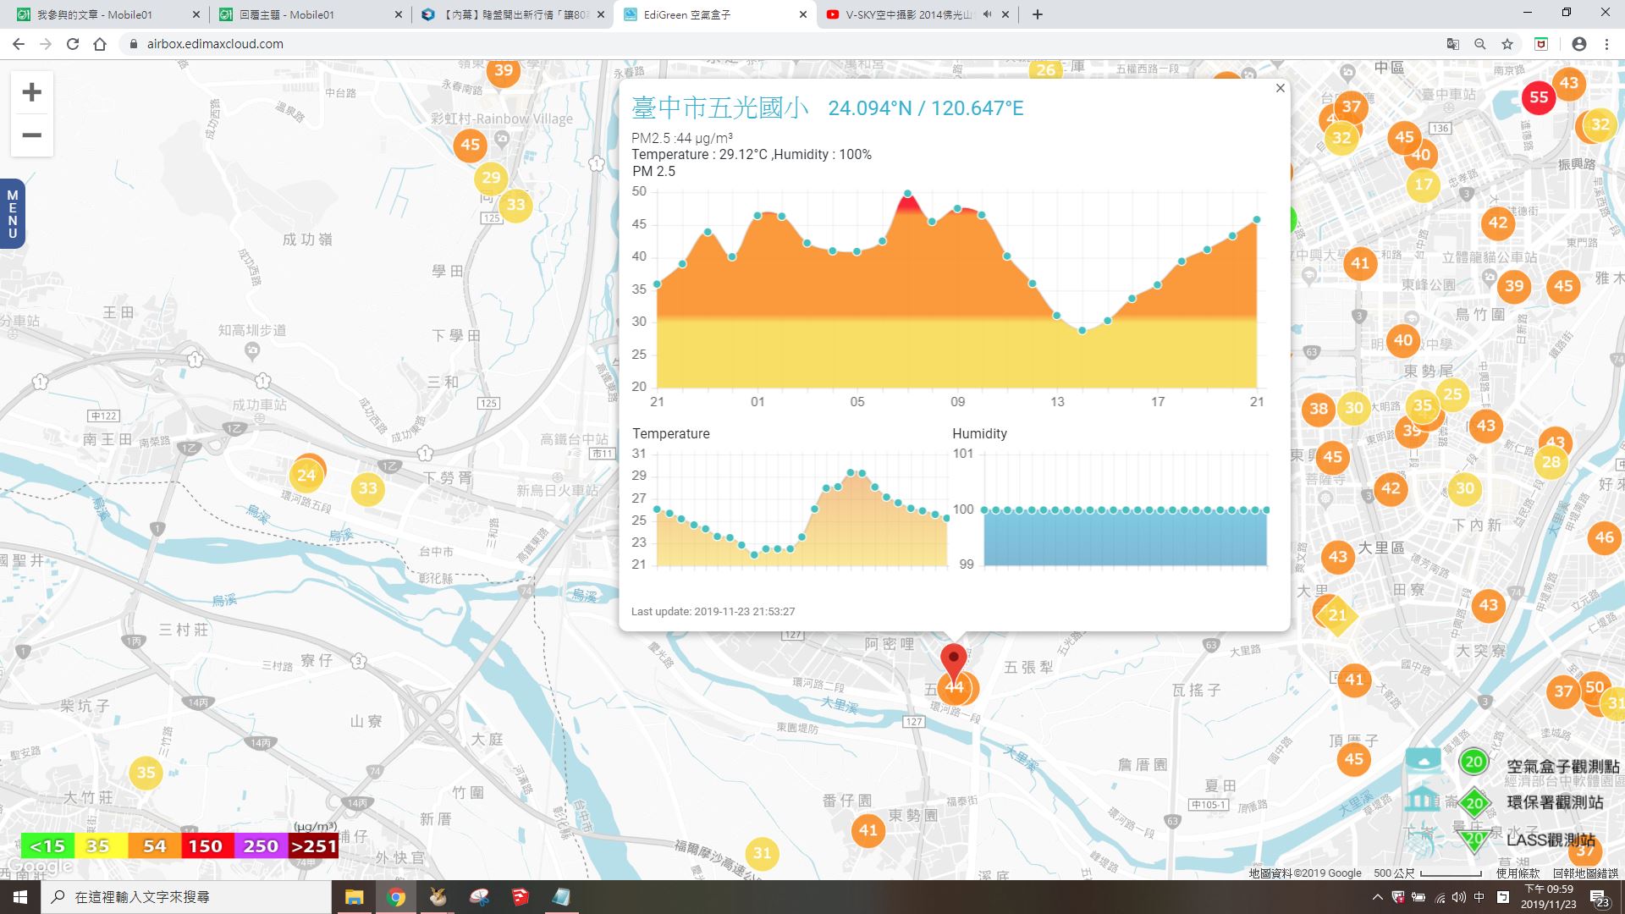Viewport: 1625px width, 914px height.
Task: Mute audio on the YouTube tab
Action: pos(987,14)
